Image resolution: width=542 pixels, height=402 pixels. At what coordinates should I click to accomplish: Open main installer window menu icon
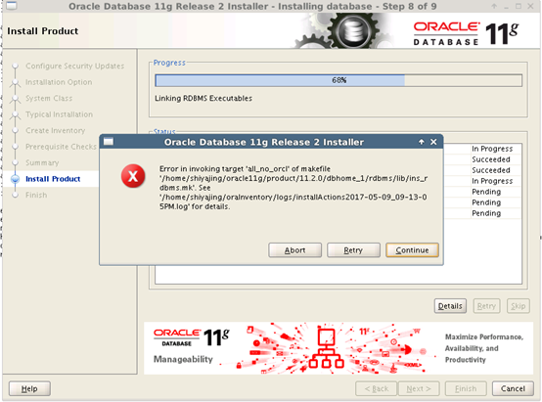coord(12,6)
